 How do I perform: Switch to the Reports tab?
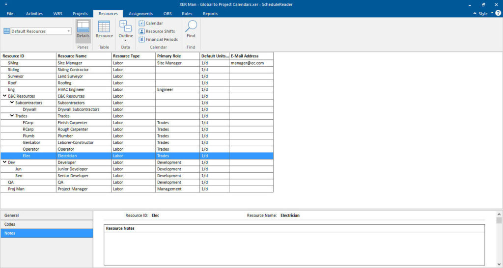[x=210, y=13]
